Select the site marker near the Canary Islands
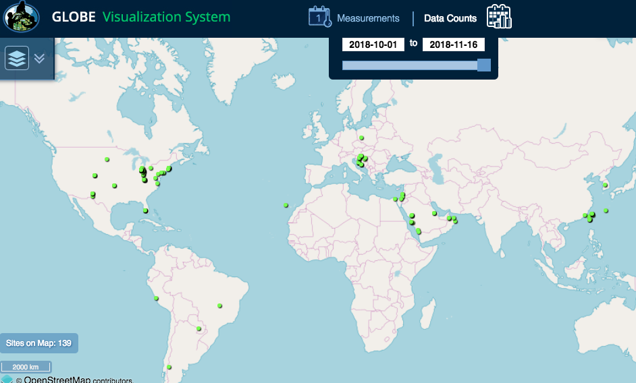Viewport: 636px width, 383px height. click(286, 205)
